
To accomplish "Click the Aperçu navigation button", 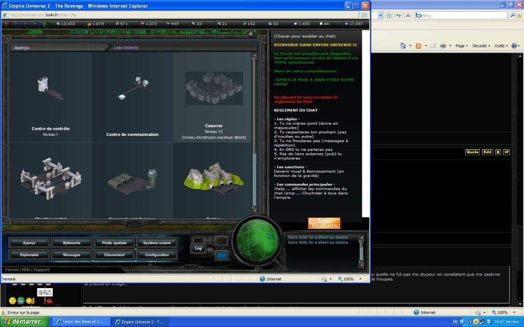I will [29, 243].
